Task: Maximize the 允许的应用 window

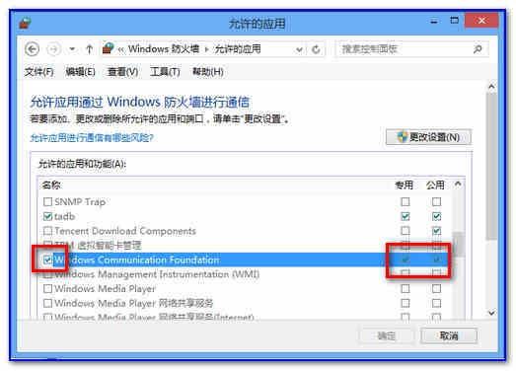Action: [455, 21]
